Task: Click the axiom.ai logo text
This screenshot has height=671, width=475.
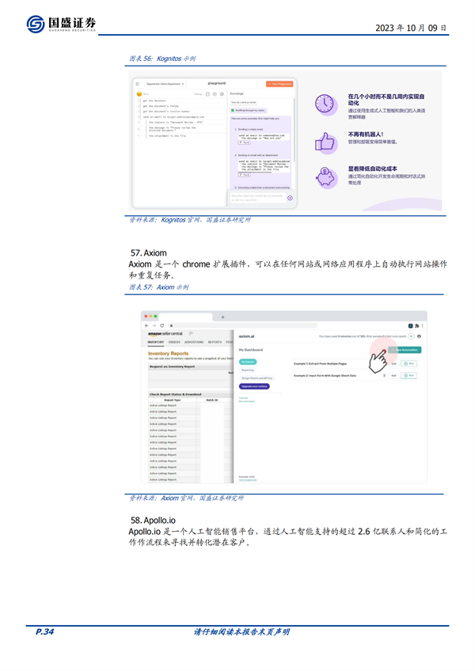Action: coord(246,336)
